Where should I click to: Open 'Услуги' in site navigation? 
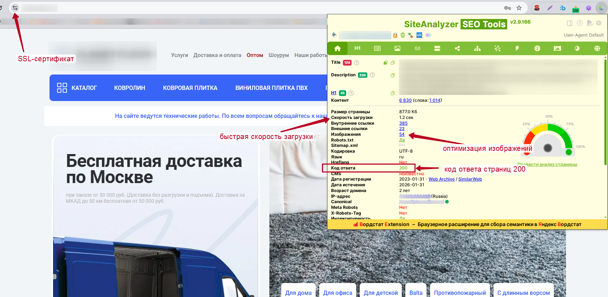179,55
